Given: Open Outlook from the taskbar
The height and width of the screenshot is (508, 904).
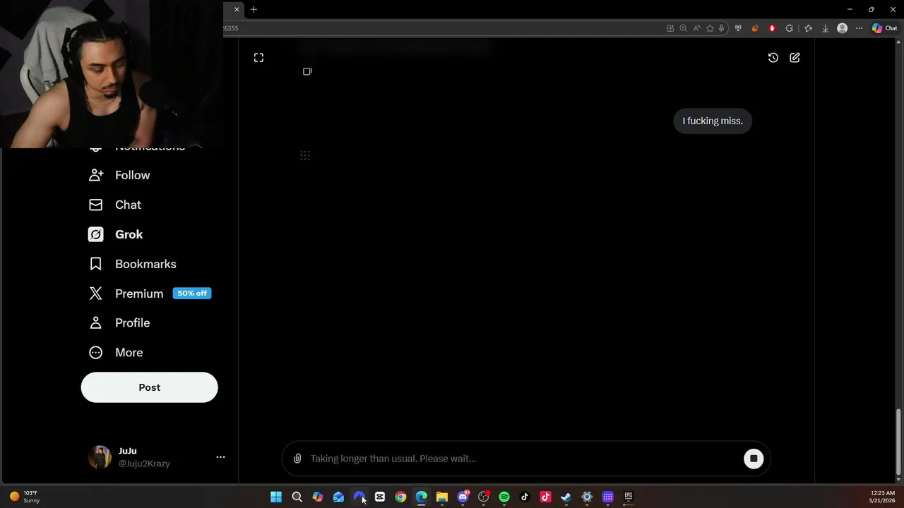Looking at the screenshot, I should (x=338, y=497).
